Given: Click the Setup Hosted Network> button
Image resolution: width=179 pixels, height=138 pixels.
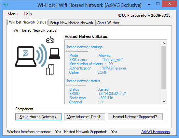Looking at the screenshot, I should (x=38, y=117).
